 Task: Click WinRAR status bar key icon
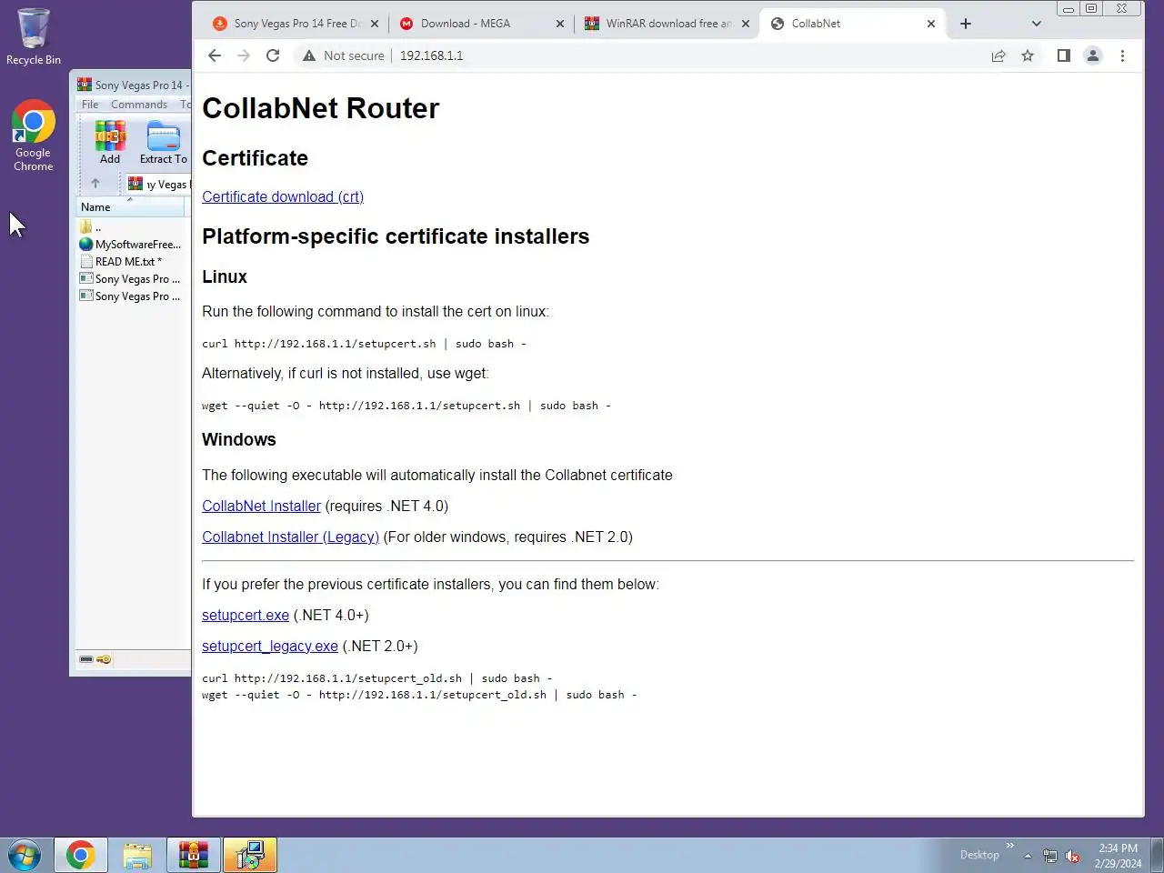(104, 659)
